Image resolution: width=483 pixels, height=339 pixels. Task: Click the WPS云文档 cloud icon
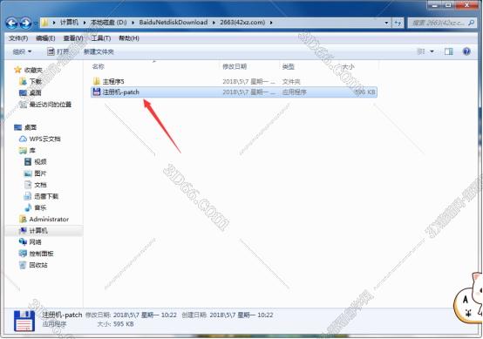coord(23,139)
